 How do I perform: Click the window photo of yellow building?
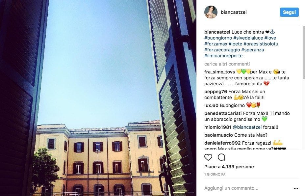tap(98, 98)
